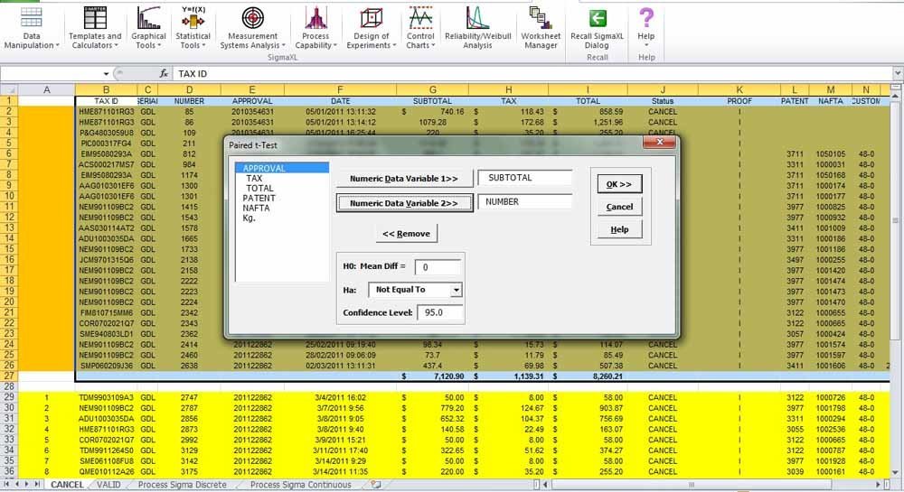Select column J header

tap(663, 89)
